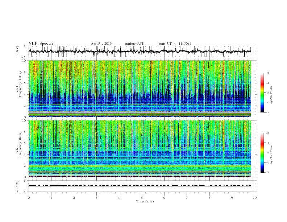
Task: Click the ch.1 spectrogram color bar
Action: coord(262,93)
